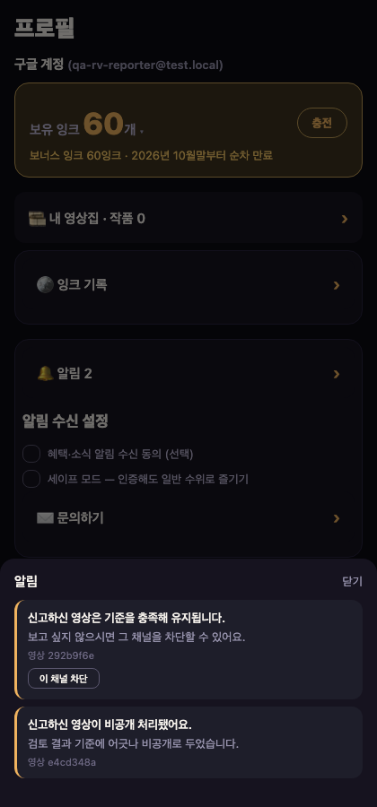377x807 pixels.
Task: Open the film clapboard icon for 내 영상집
Action: pyautogui.click(x=37, y=219)
